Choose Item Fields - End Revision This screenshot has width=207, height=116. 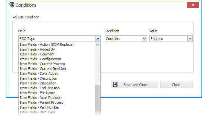pos(57,88)
